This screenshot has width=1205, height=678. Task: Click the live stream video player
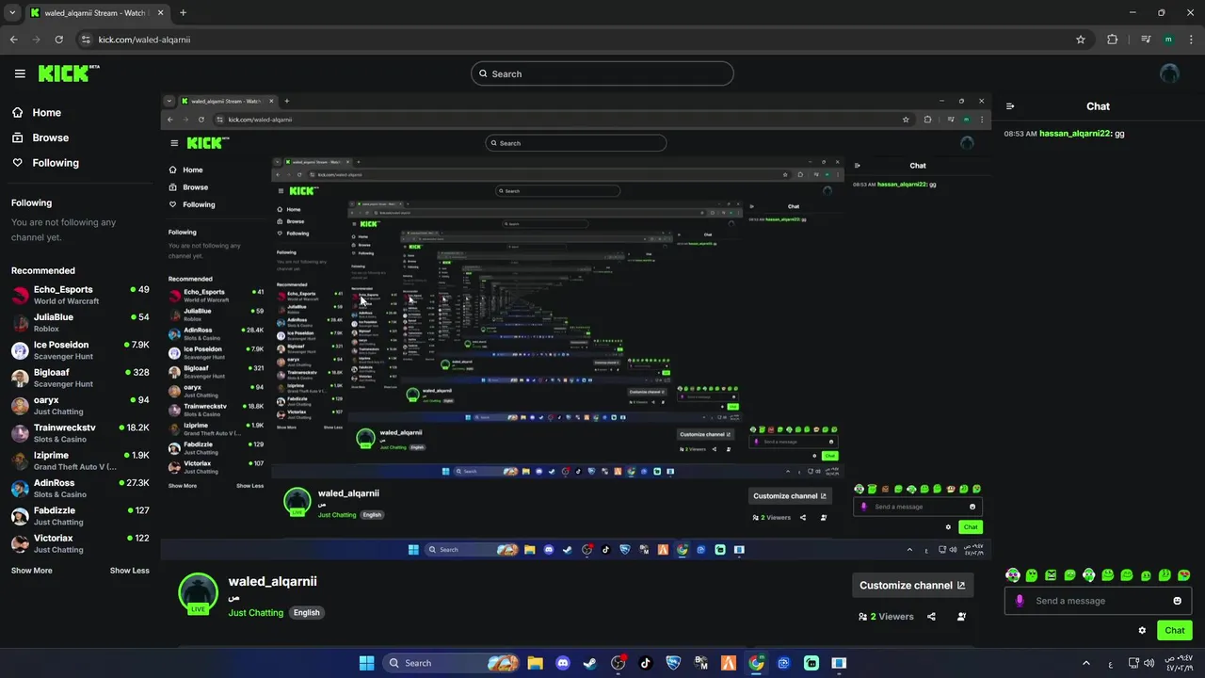(x=575, y=325)
